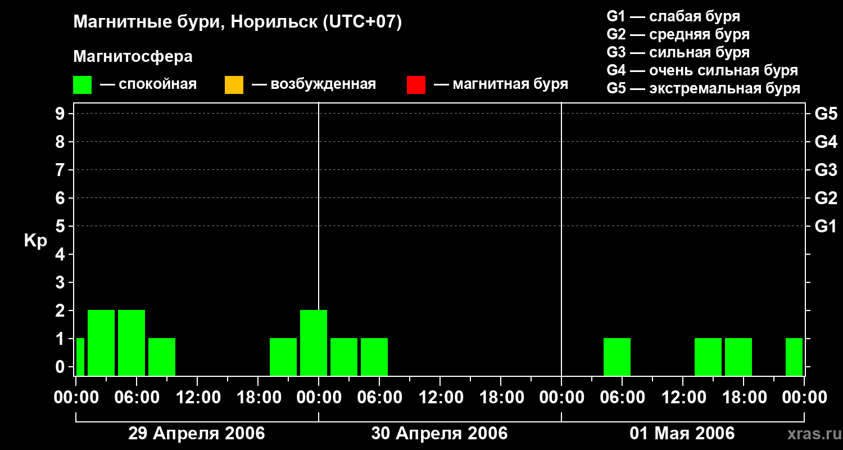Click 'G1 — слабая буря' legend line

click(673, 16)
